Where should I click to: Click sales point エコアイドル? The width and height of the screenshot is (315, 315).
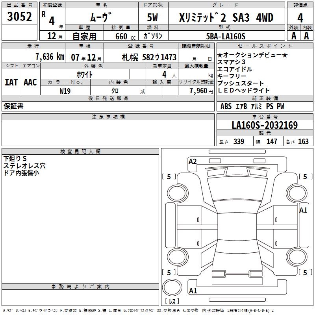(235, 69)
